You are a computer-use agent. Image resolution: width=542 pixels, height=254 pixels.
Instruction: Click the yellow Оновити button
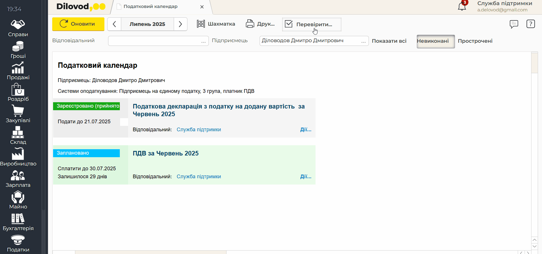tap(78, 24)
